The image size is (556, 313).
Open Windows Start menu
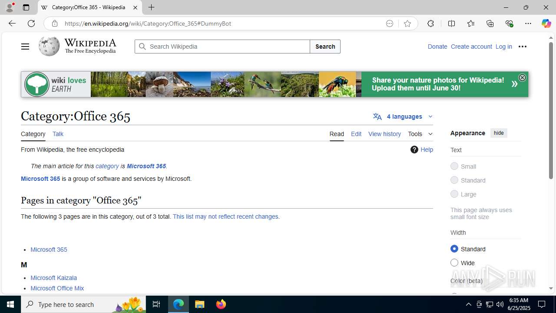click(10, 304)
